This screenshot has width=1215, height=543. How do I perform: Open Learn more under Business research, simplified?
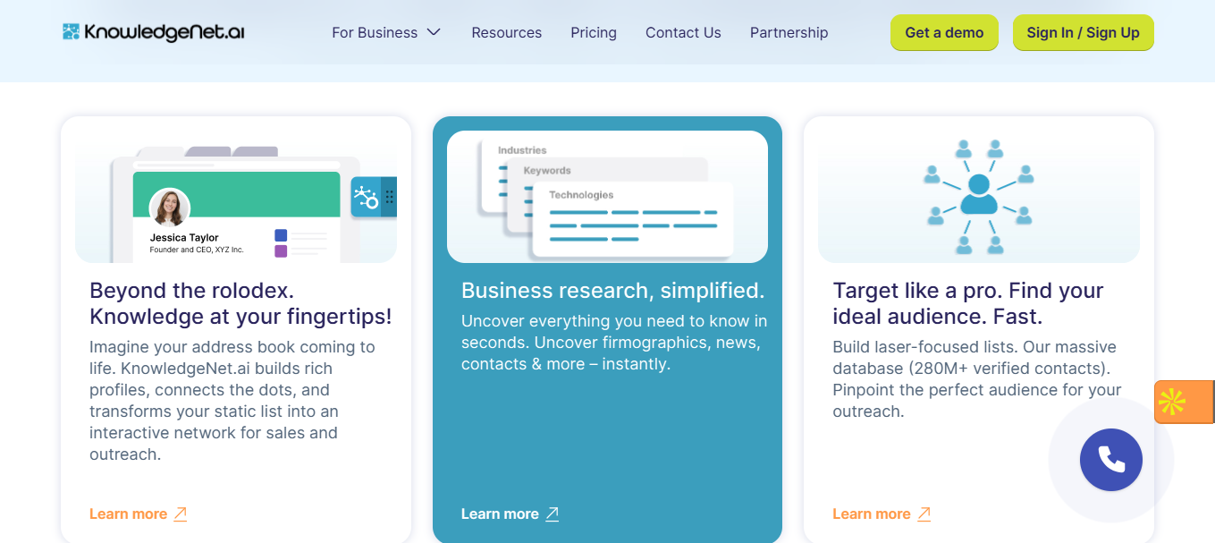pyautogui.click(x=500, y=513)
